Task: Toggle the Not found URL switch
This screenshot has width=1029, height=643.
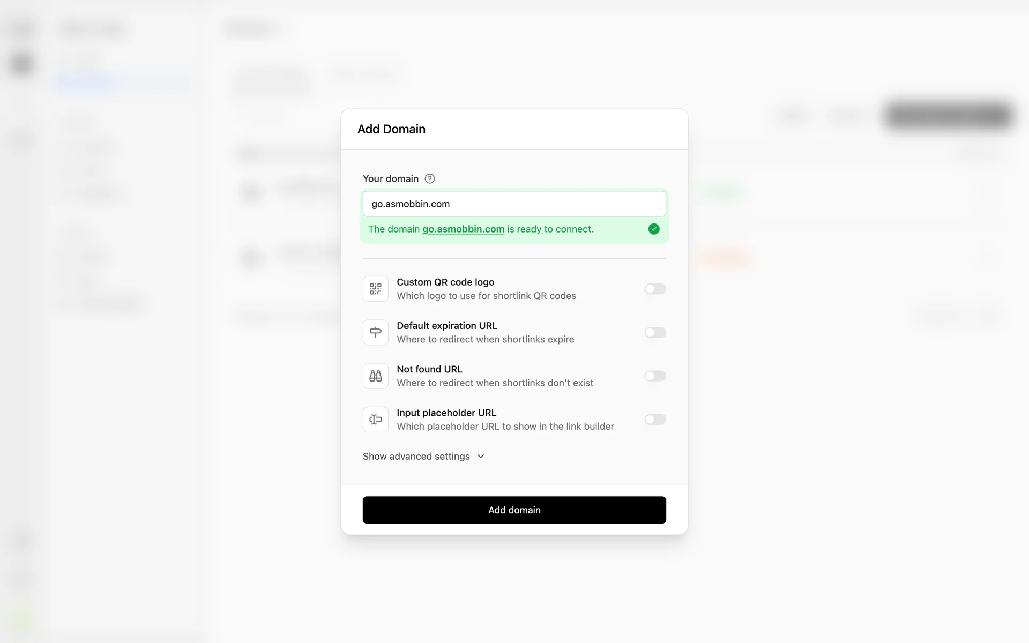Action: [655, 376]
